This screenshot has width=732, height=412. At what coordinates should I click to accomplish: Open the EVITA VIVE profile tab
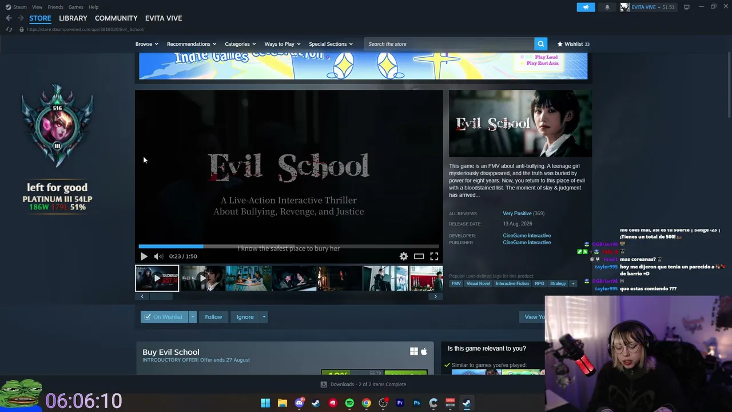(x=164, y=18)
